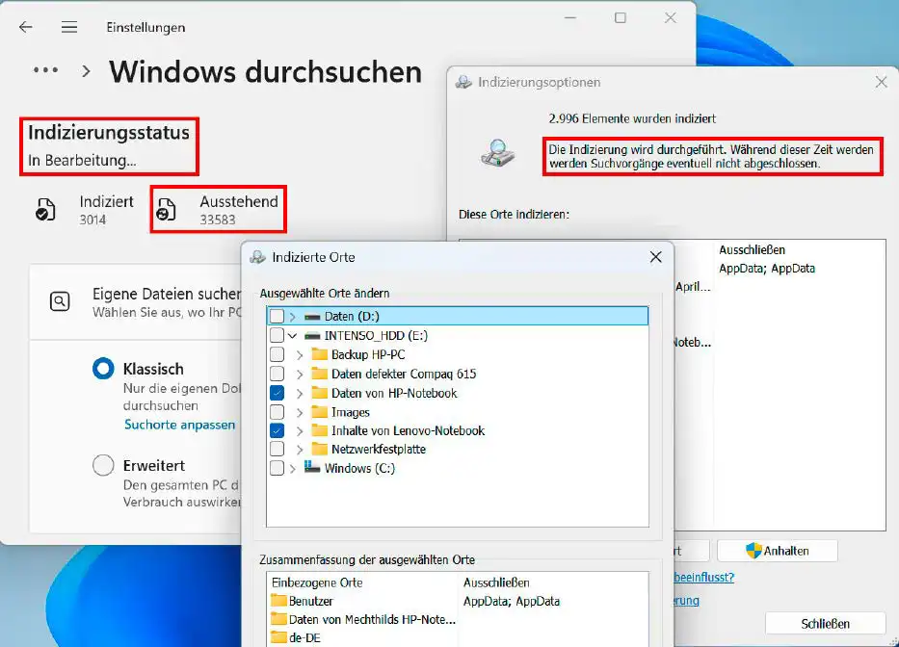Click the back arrow in Einstellungen
Image resolution: width=899 pixels, height=647 pixels.
tap(24, 27)
